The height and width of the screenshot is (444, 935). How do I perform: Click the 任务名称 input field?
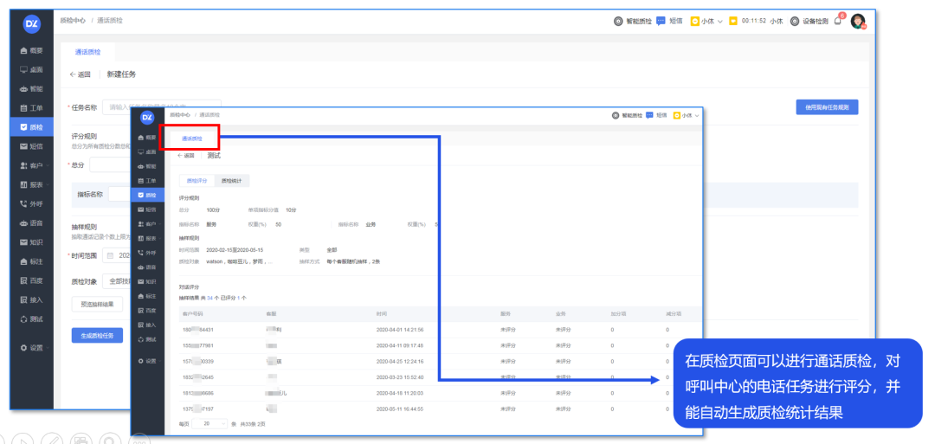tap(162, 107)
